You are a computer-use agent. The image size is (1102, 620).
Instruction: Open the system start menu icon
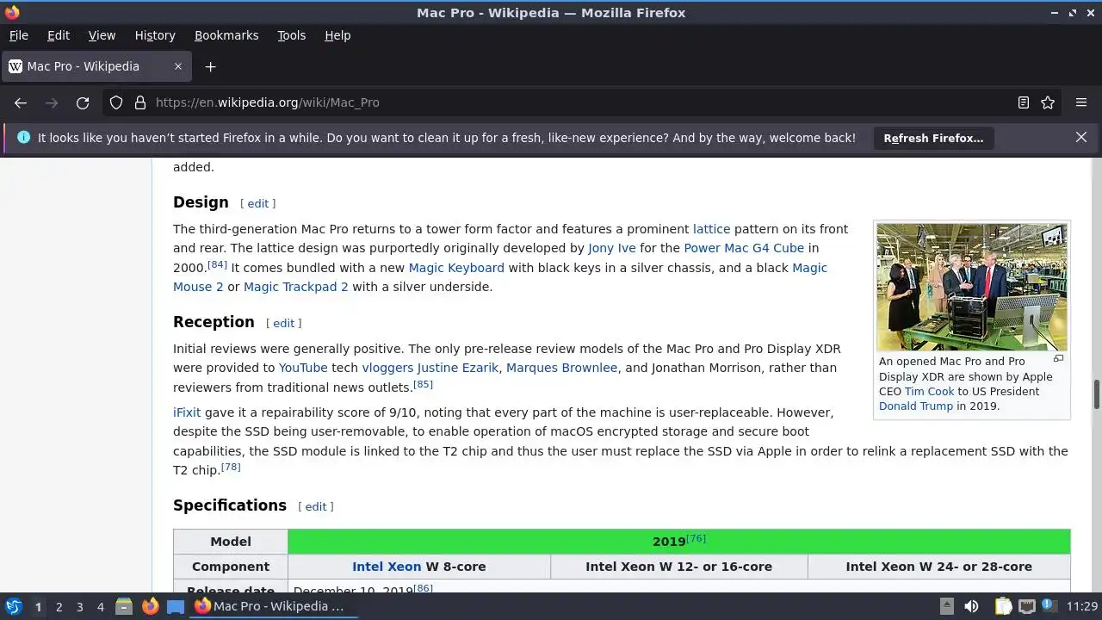[x=14, y=606]
